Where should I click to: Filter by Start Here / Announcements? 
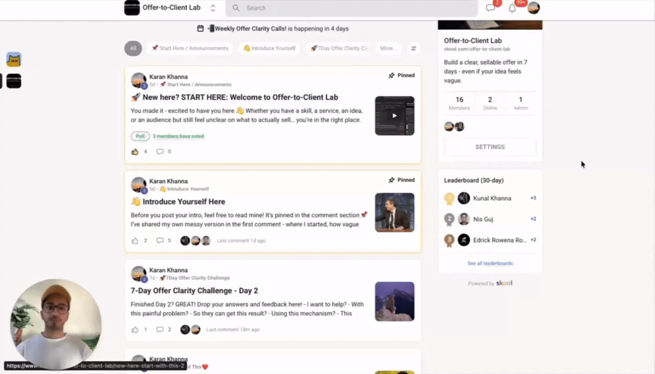189,48
